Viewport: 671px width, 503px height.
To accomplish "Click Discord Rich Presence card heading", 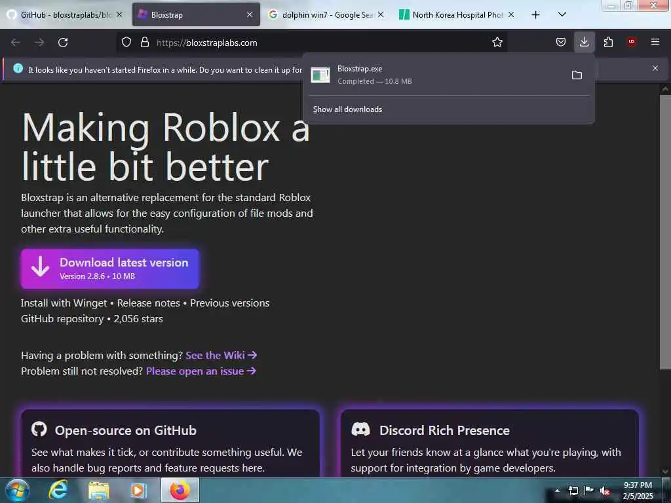I will (x=444, y=430).
